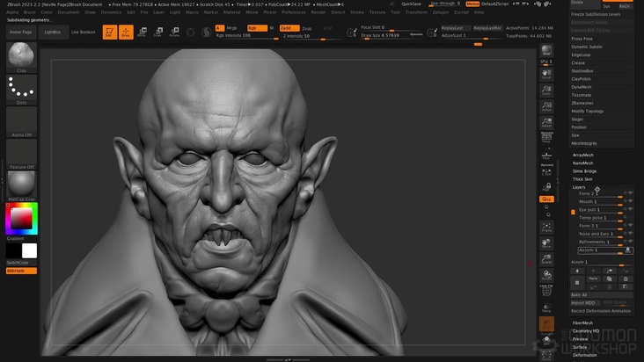Viewport: 644px width, 362px height.
Task: Open the Render menu
Action: [x=318, y=12]
